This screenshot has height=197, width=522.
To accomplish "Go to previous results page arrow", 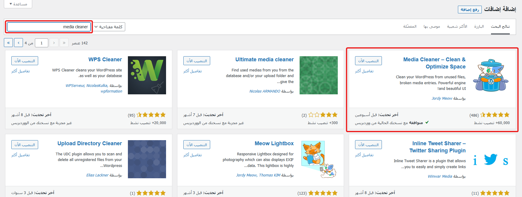I will tap(54, 43).
